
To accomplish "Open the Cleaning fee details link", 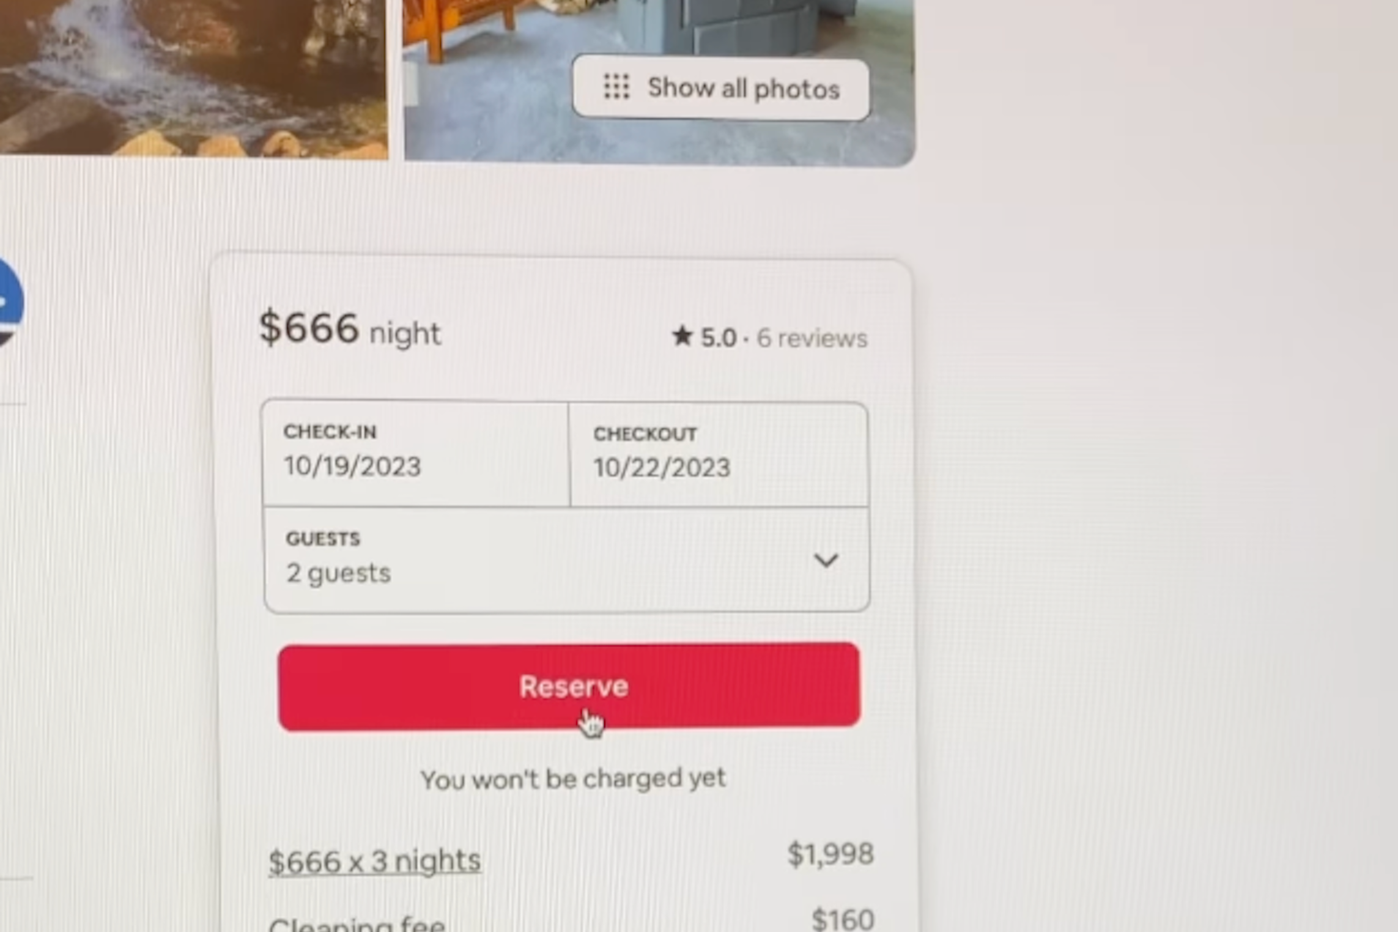I will click(357, 923).
